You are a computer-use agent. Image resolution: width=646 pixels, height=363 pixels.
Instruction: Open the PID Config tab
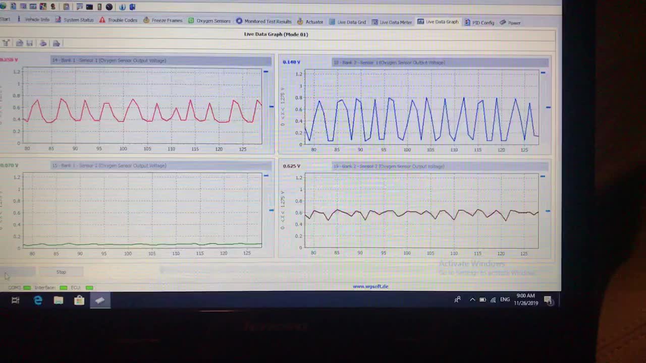point(479,23)
